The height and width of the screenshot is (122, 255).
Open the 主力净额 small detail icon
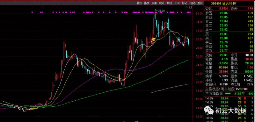(x=221, y=94)
